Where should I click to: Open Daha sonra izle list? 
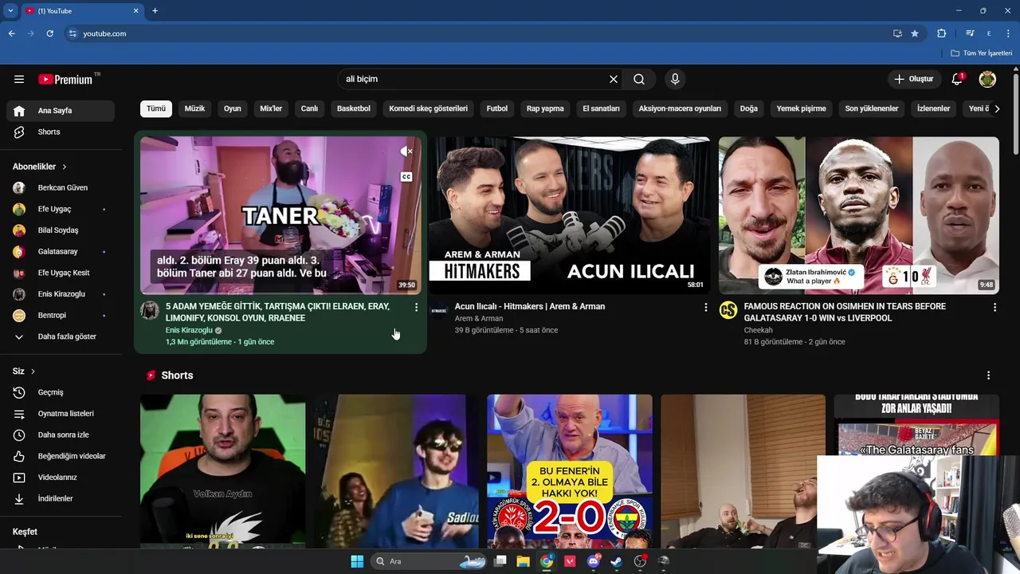[60, 434]
